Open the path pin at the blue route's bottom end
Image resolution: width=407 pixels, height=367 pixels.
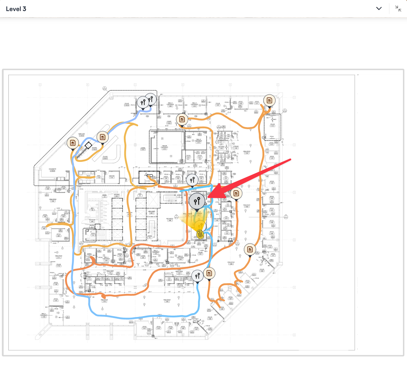pos(198,276)
